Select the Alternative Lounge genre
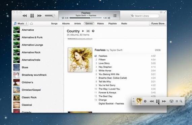 coord(38,45)
